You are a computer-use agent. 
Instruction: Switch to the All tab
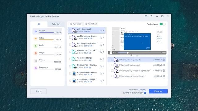click(39, 24)
